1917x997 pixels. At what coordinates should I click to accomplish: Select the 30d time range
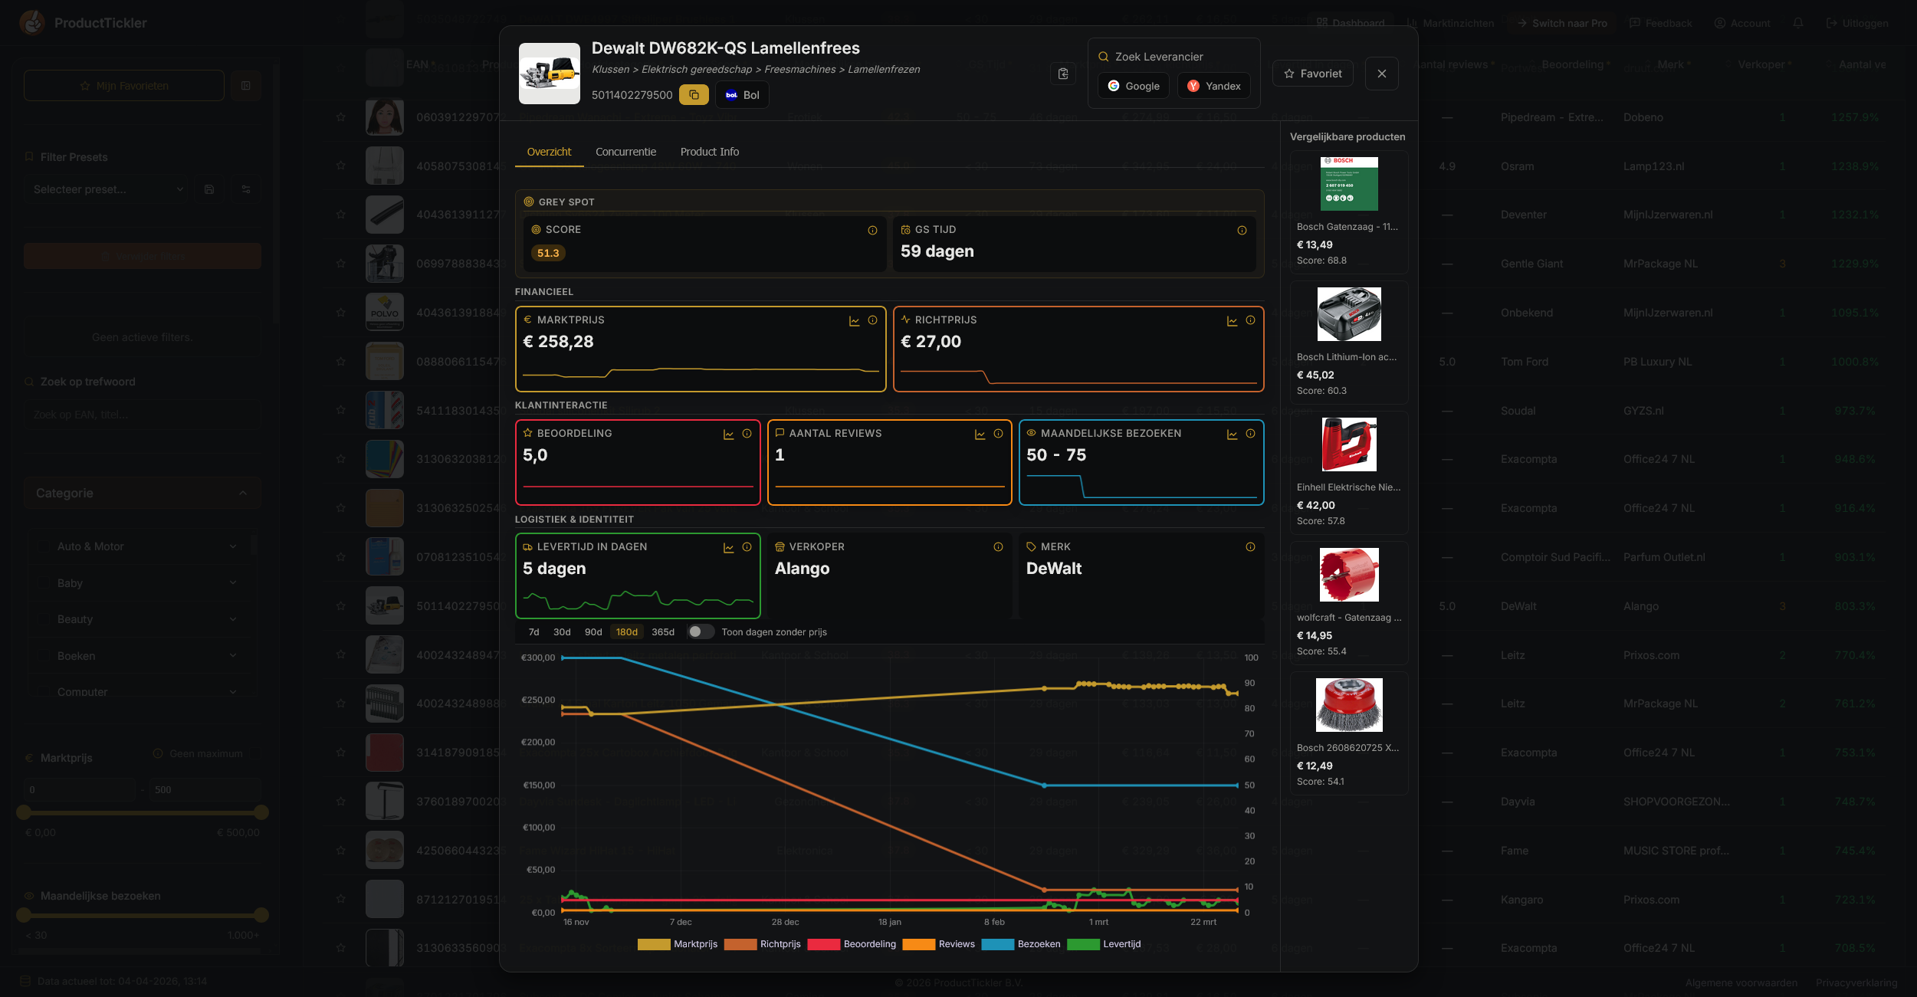click(x=562, y=632)
